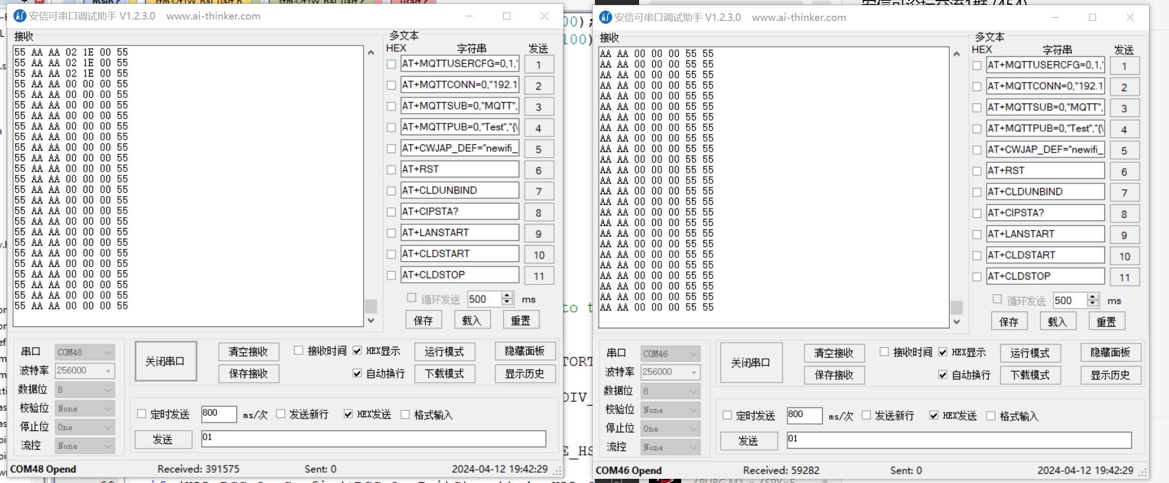Click 'COM46 Opend' status text
The width and height of the screenshot is (1169, 483).
tap(628, 470)
